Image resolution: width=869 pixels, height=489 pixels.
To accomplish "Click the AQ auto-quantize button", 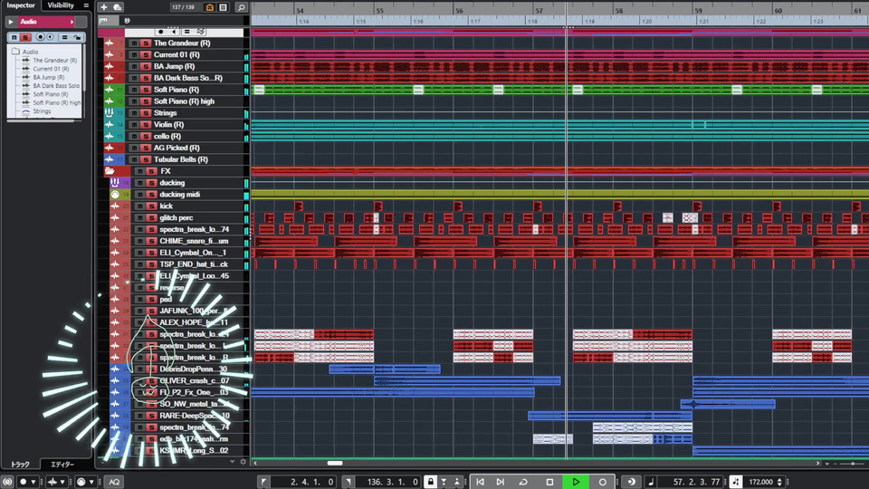I will click(x=114, y=482).
